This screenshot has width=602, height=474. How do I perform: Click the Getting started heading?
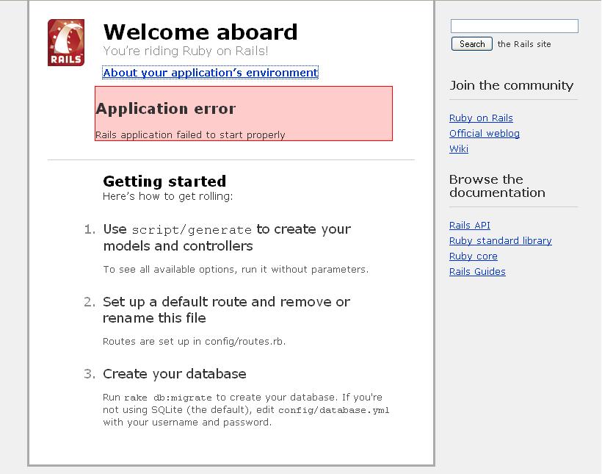pos(164,181)
